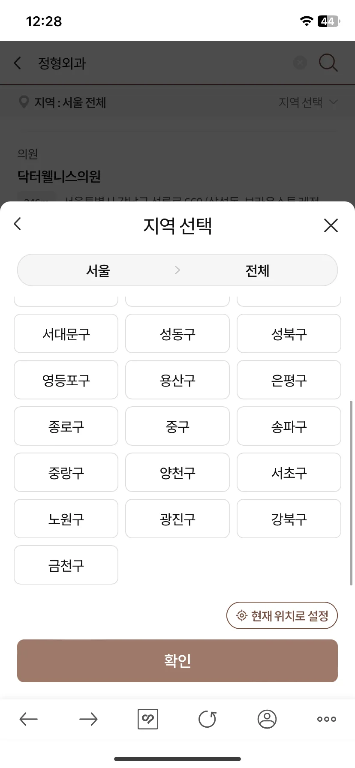Select the 용산구 district
Image resolution: width=355 pixels, height=768 pixels.
tap(177, 380)
